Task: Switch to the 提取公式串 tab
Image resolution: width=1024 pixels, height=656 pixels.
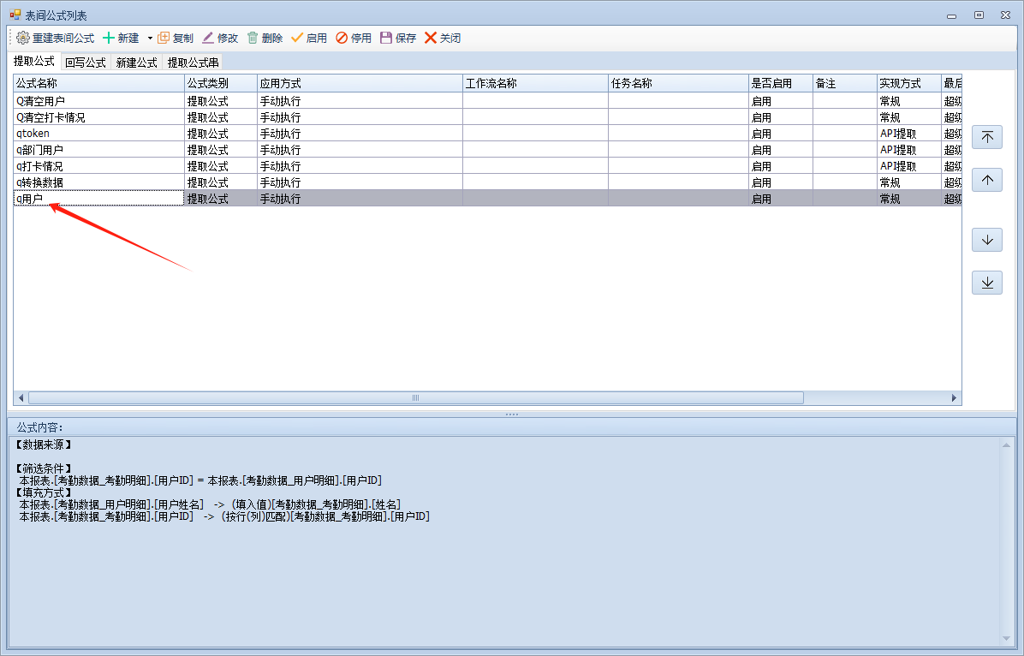Action: coord(193,63)
